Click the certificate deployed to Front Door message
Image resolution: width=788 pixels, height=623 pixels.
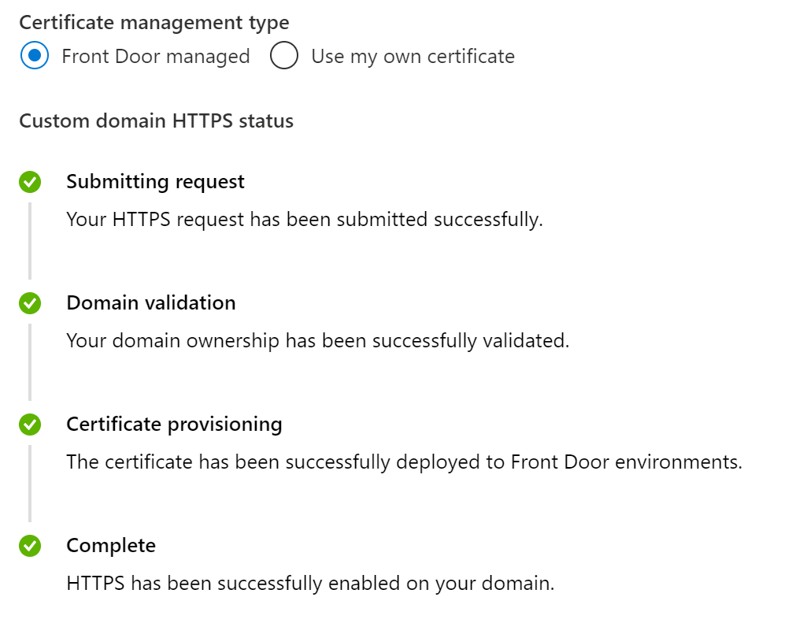point(404,462)
